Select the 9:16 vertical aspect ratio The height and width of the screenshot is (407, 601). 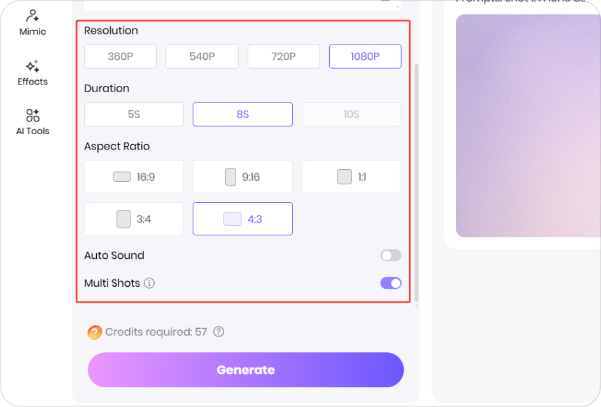(x=243, y=177)
